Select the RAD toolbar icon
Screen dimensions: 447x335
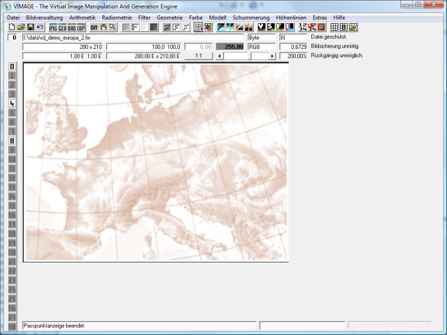click(72, 27)
